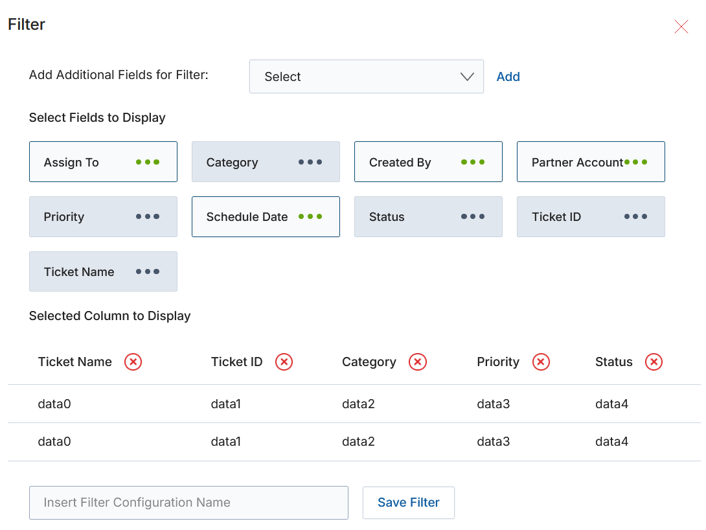Screen dimensions: 706x530
Task: Click three-dots icon on Ticket Name tile
Action: tap(148, 271)
